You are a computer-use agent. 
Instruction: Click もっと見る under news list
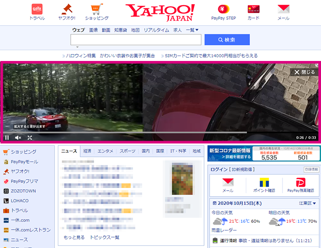point(74,237)
